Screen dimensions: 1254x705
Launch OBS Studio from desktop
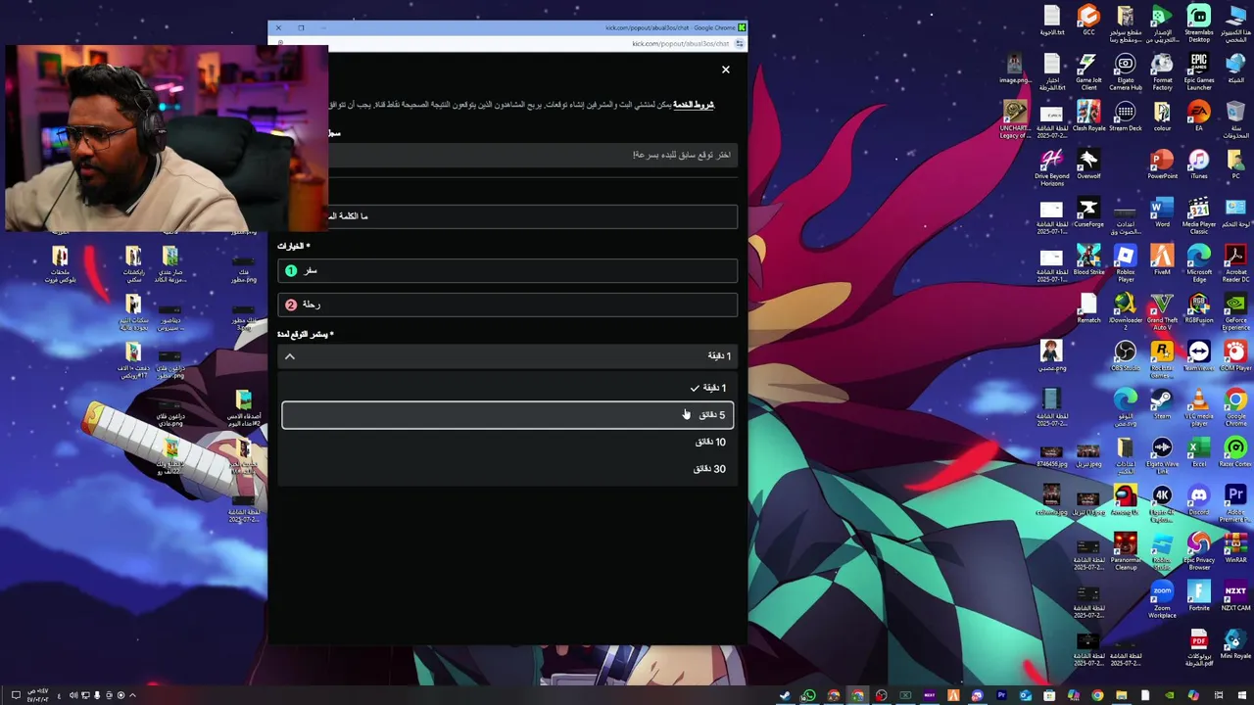[1125, 355]
